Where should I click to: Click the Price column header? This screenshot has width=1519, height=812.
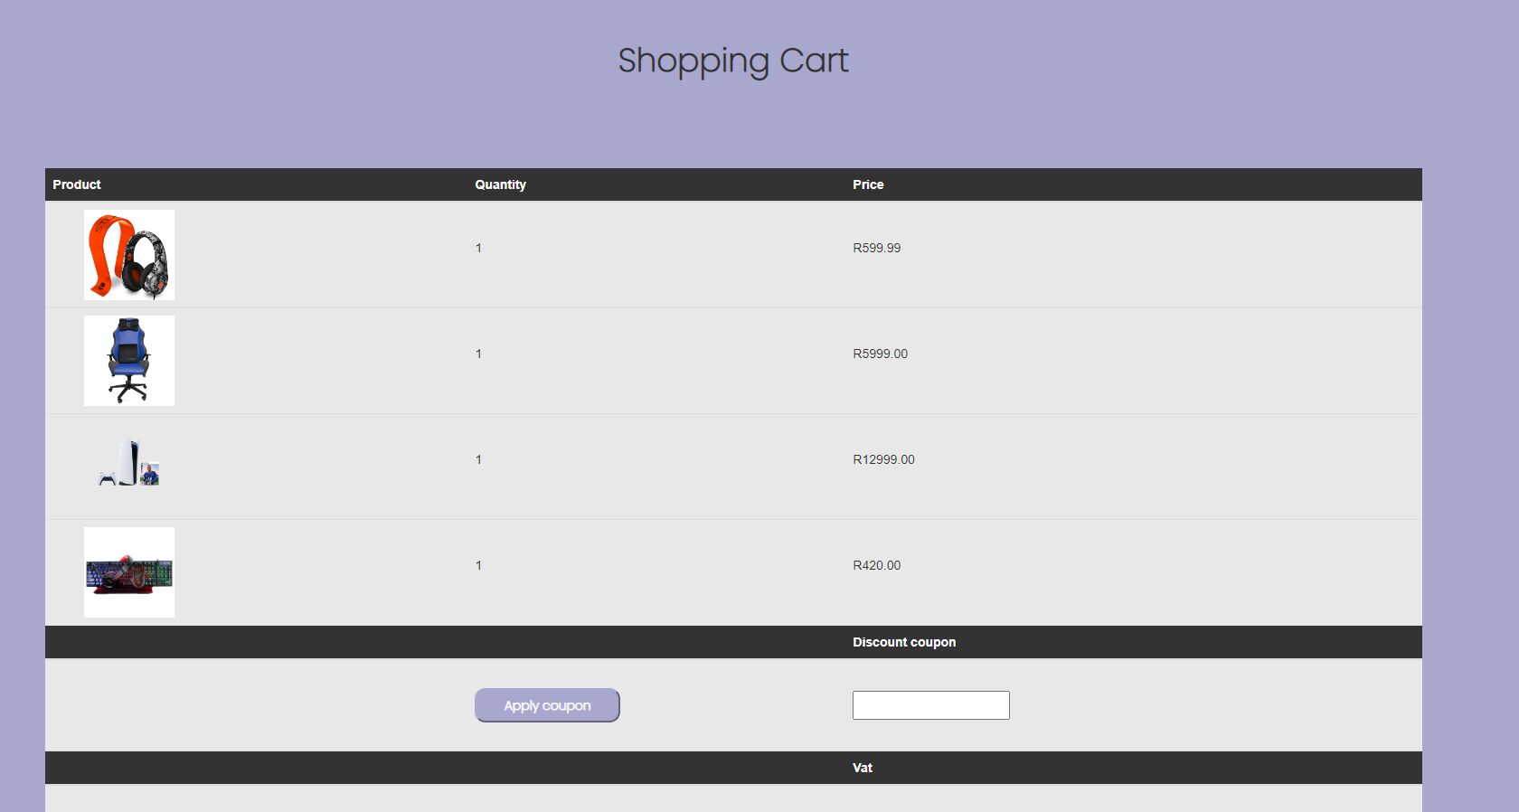click(x=868, y=184)
